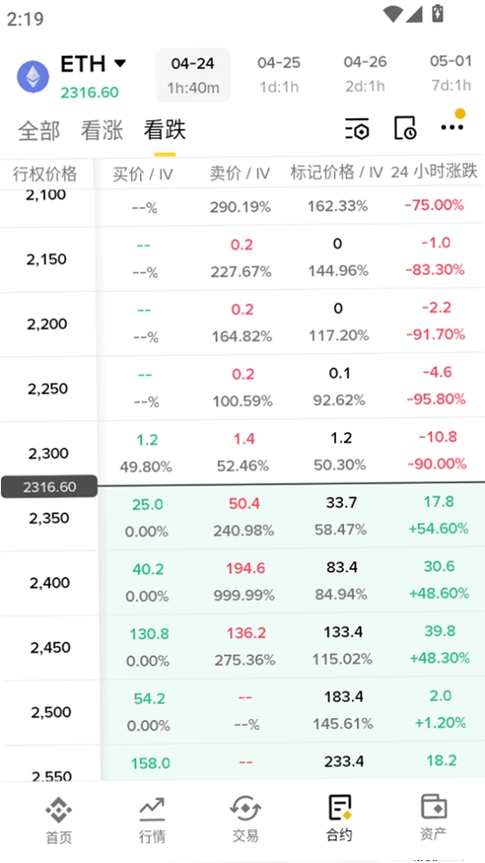
Task: Select the 04-25 expiry date tab
Action: [x=279, y=74]
